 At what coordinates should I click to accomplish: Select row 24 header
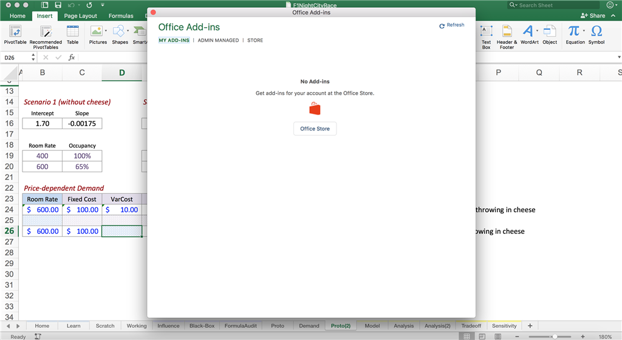click(x=9, y=209)
